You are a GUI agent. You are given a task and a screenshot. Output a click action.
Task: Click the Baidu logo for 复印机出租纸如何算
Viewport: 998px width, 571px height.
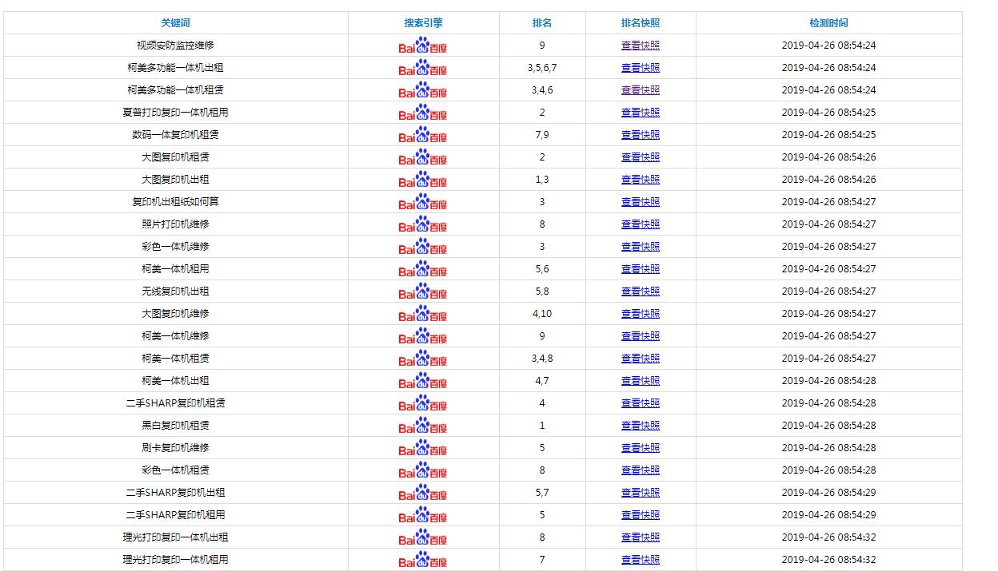tap(423, 203)
